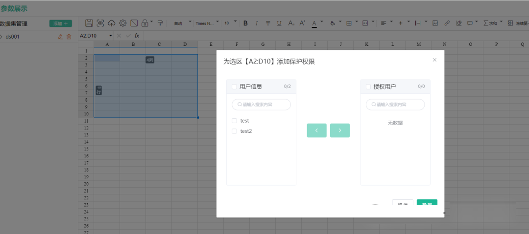Select row 11 header
The height and width of the screenshot is (234, 529).
point(86,121)
